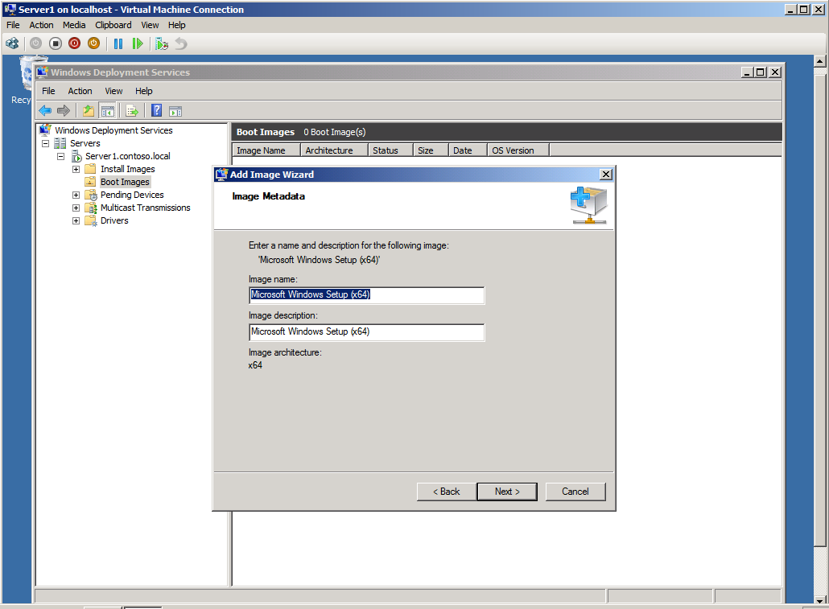The height and width of the screenshot is (609, 829).
Task: Minimize the Windows Deployment Services window
Action: click(x=747, y=72)
